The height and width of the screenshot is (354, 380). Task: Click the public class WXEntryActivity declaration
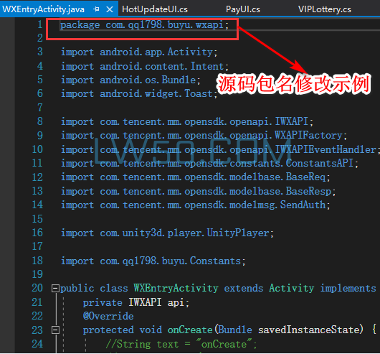coord(218,288)
